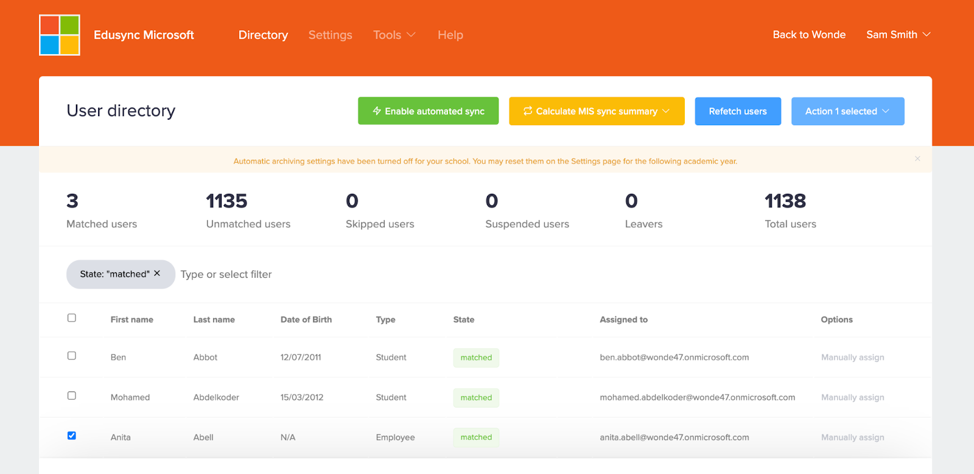The width and height of the screenshot is (974, 474).
Task: Click the Type column header
Action: pyautogui.click(x=385, y=320)
